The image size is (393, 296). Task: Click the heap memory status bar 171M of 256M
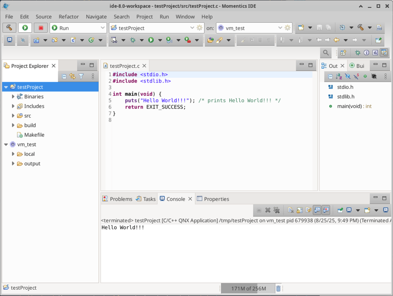[x=248, y=288]
